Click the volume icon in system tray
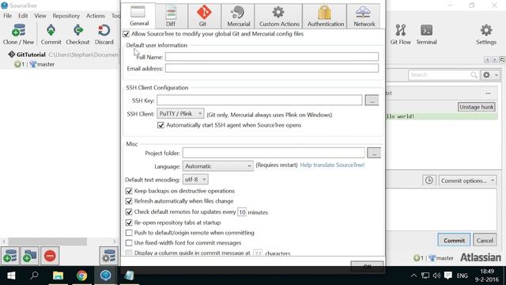506x285 pixels. pyautogui.click(x=436, y=275)
